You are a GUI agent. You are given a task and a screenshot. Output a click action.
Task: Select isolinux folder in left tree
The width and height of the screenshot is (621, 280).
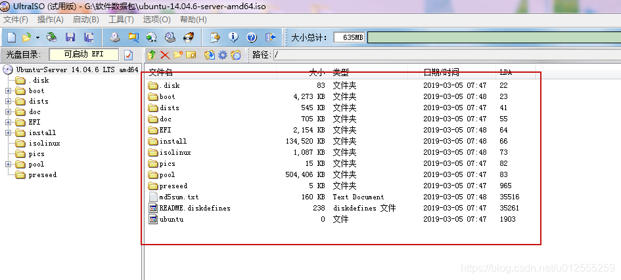pos(45,144)
